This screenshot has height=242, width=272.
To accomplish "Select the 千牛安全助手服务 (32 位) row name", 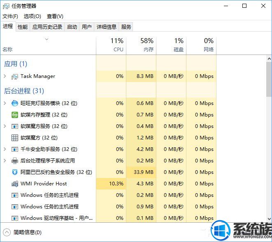I will click(49, 149).
